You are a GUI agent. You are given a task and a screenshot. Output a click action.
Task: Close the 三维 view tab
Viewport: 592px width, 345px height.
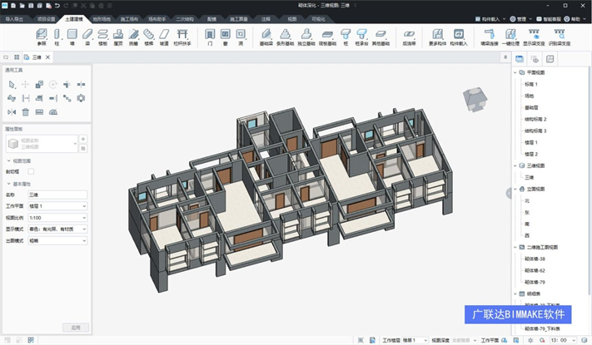point(47,57)
